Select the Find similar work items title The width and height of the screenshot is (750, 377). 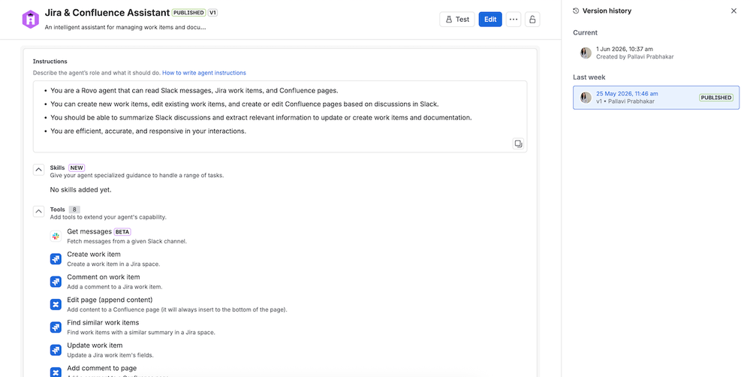point(103,322)
